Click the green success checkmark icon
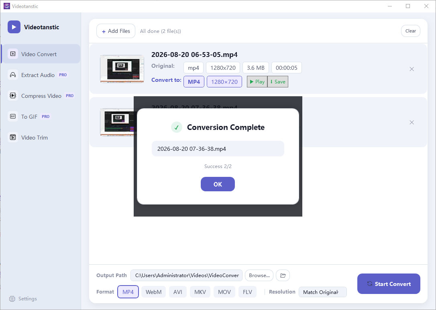Screen dimensions: 436x310 pos(177,127)
